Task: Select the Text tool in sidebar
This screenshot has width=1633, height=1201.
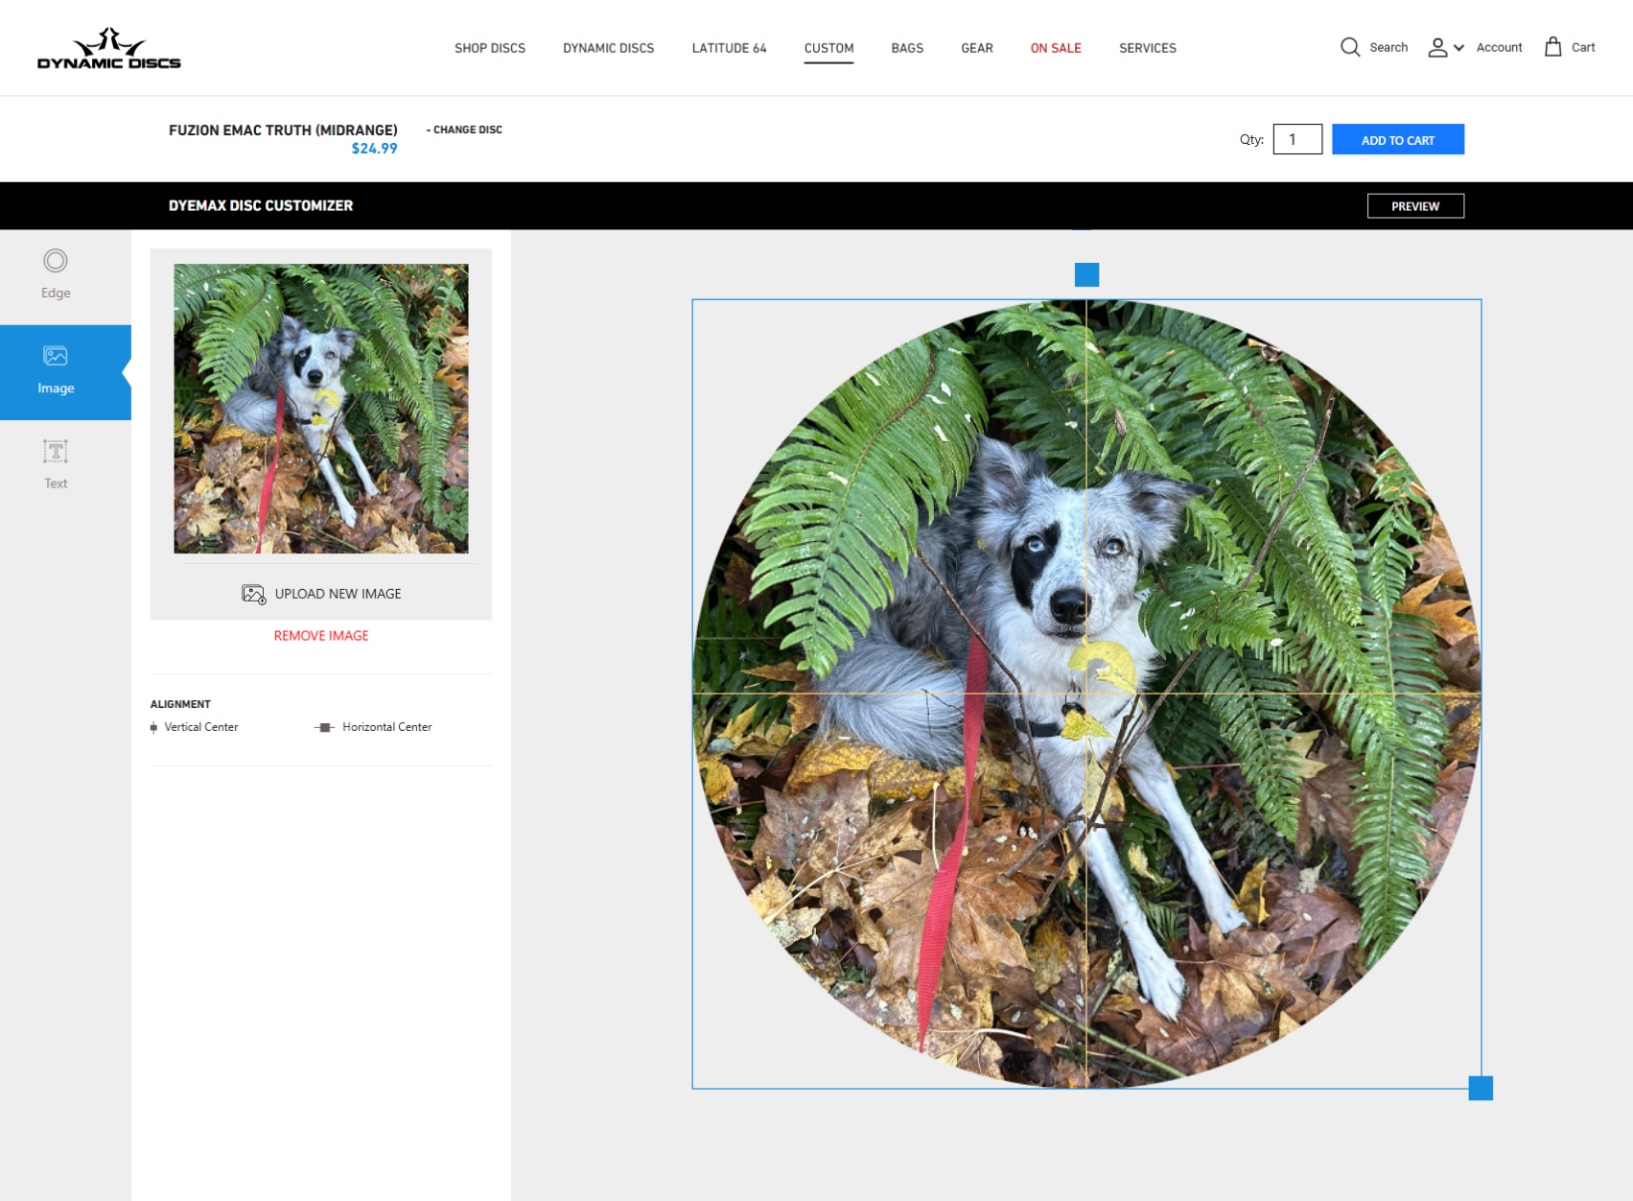Action: (x=56, y=466)
